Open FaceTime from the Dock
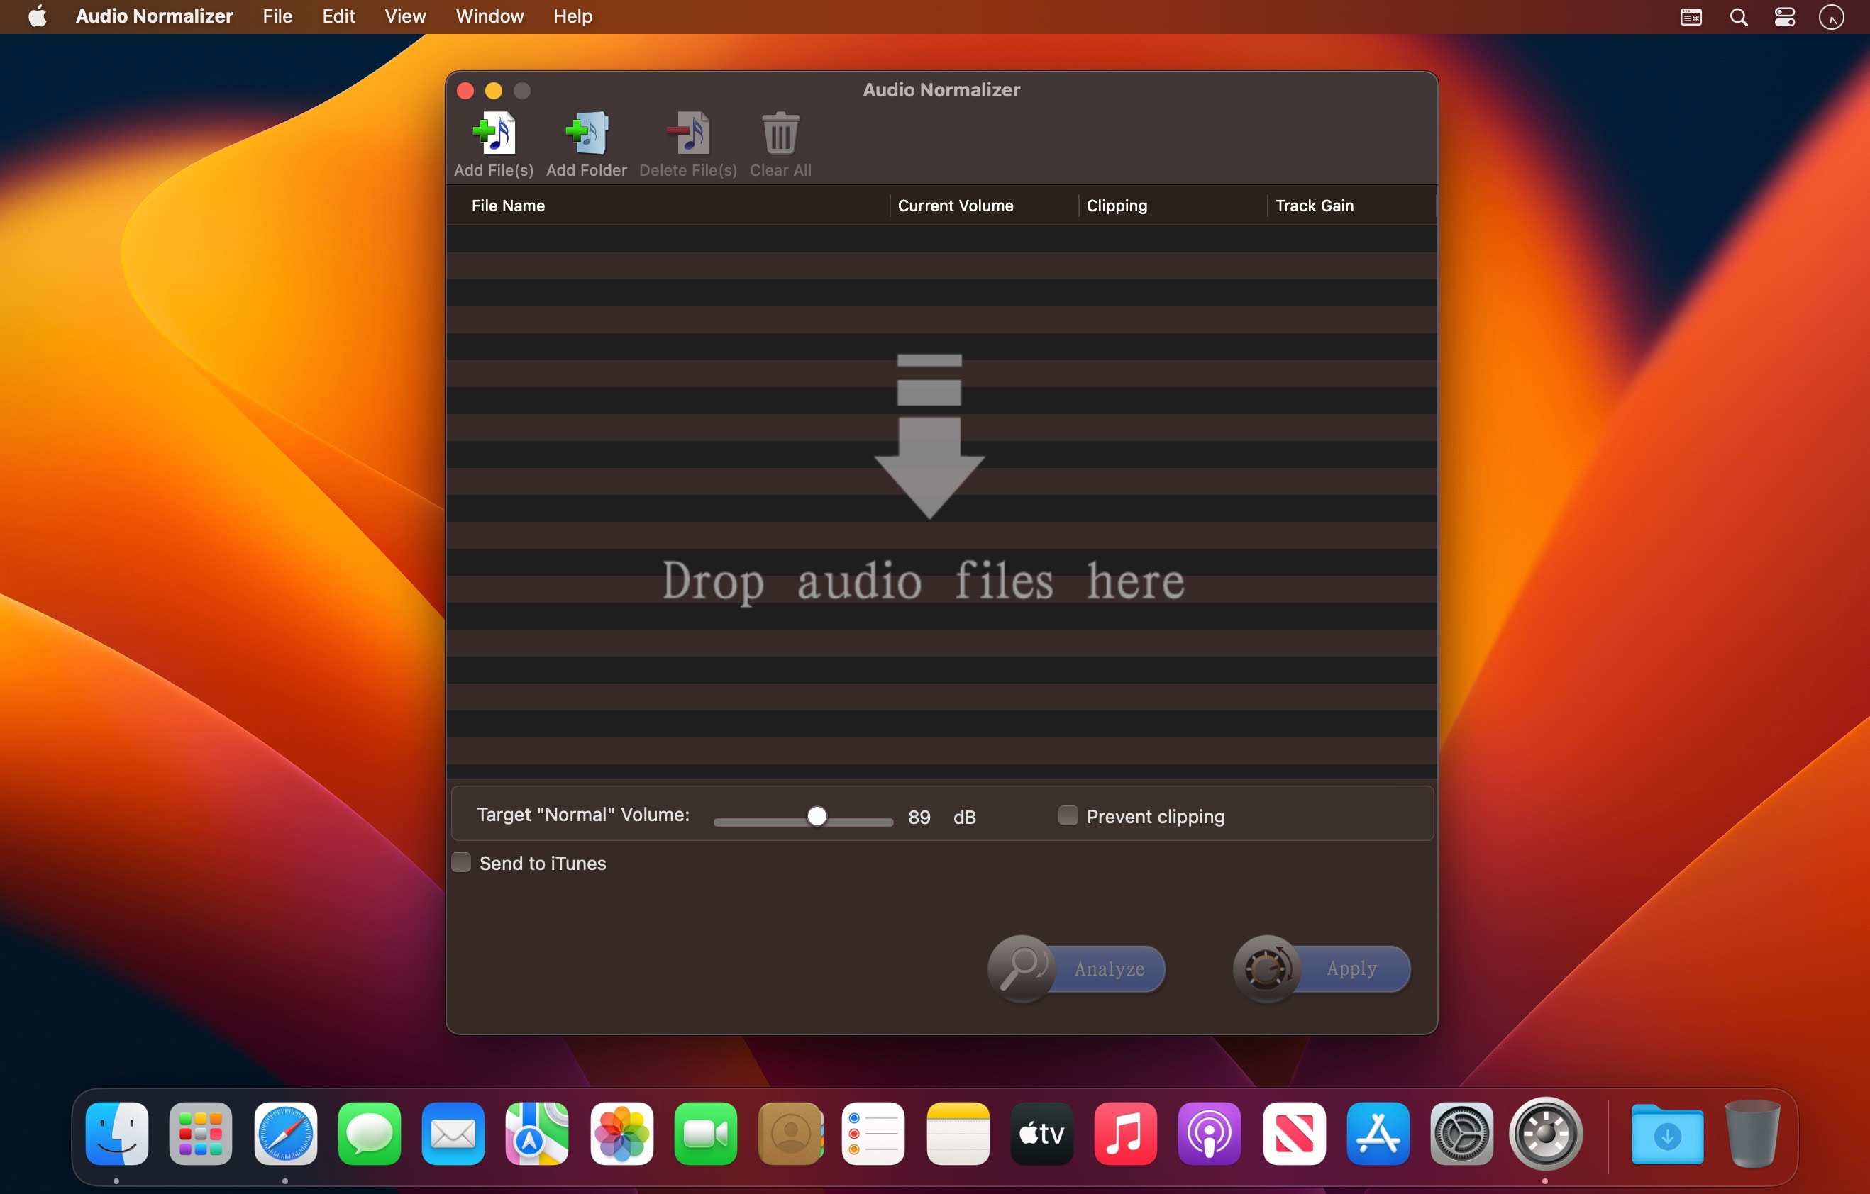1870x1194 pixels. click(705, 1133)
